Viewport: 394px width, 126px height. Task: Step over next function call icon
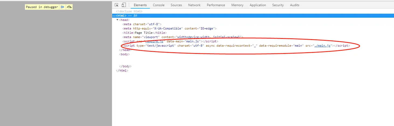point(69,7)
